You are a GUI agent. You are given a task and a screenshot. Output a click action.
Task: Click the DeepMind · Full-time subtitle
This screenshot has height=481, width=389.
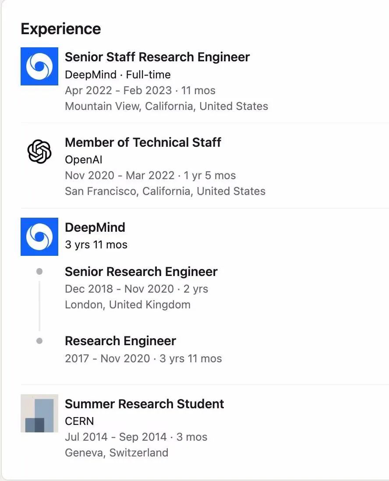(x=118, y=74)
